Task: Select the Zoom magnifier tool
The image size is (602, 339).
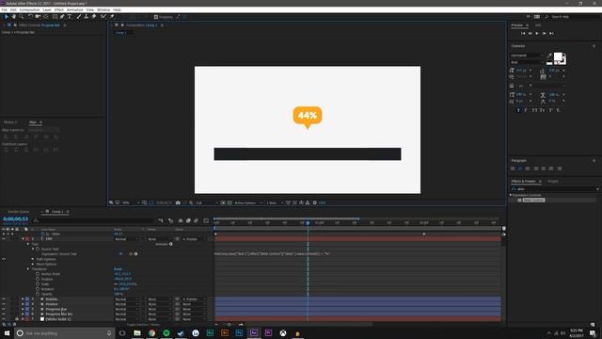Action: 22,17
